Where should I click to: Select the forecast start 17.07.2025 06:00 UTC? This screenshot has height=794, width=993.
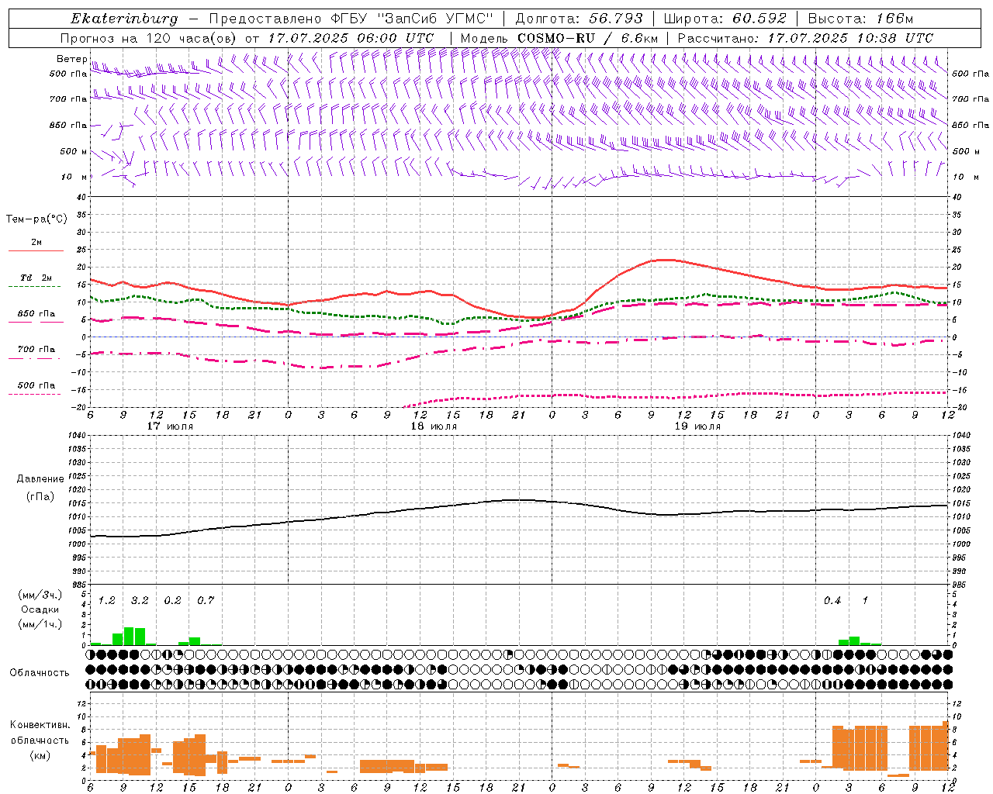point(351,38)
